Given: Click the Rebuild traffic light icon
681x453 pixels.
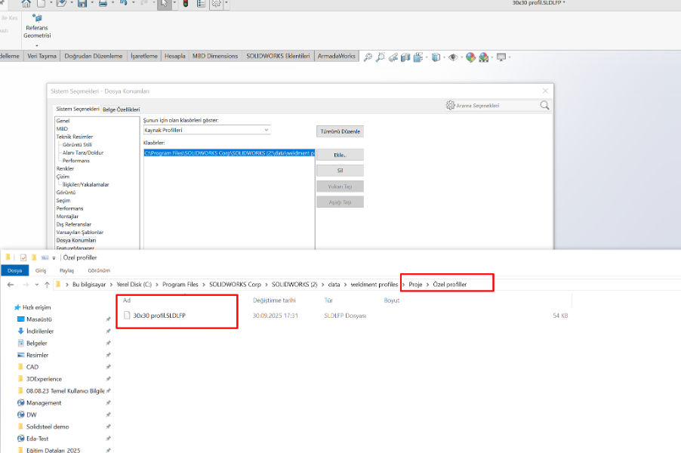Looking at the screenshot, I should 186,4.
